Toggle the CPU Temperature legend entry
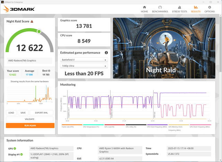222x162 pixels. (x=93, y=126)
